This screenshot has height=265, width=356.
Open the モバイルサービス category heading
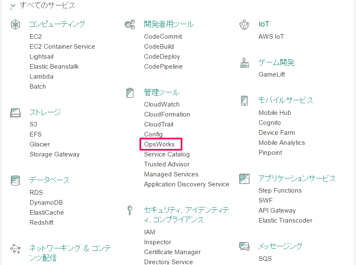(x=286, y=100)
